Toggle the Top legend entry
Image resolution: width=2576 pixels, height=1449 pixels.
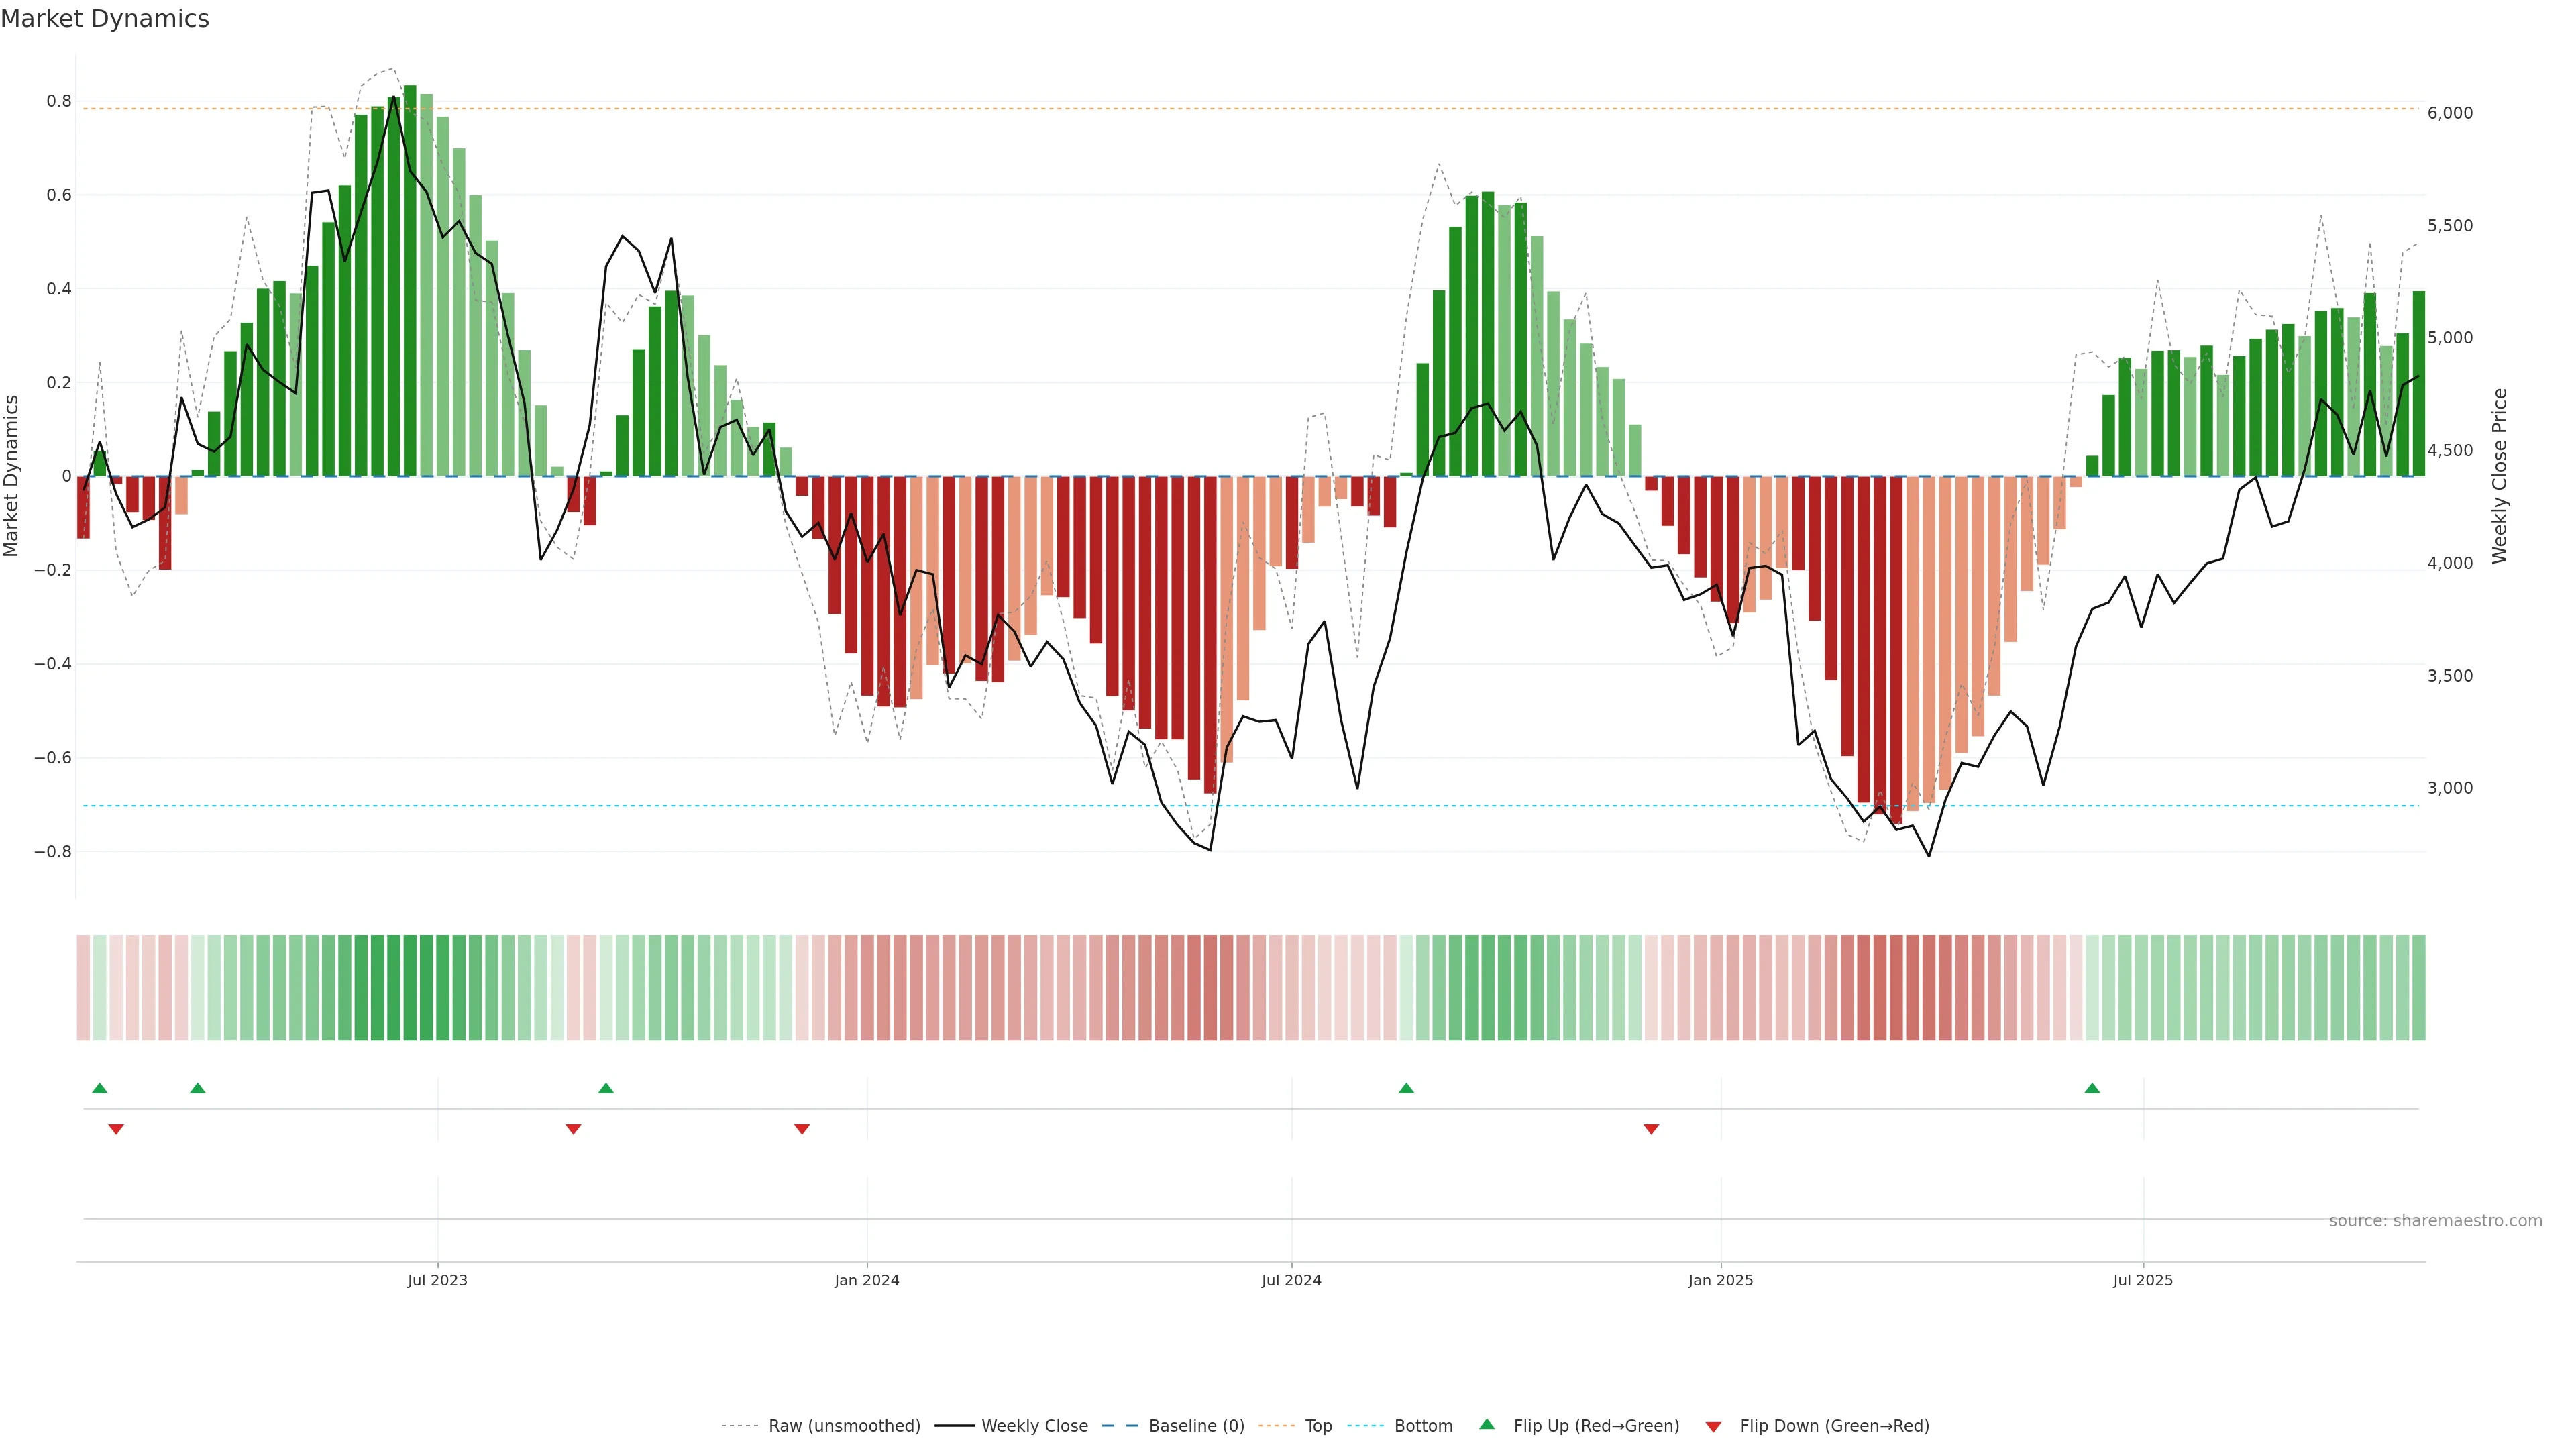point(1318,1426)
